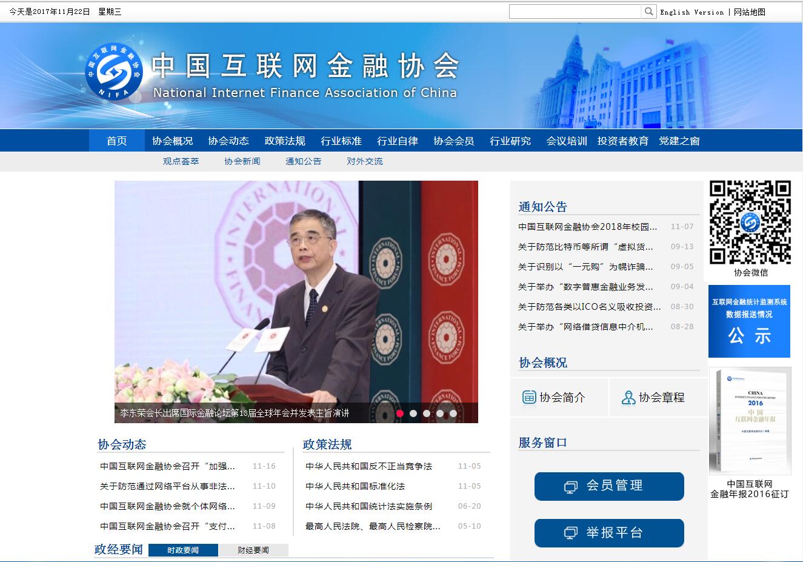803x562 pixels.
Task: Select the first carousel slide dot
Action: coord(400,413)
